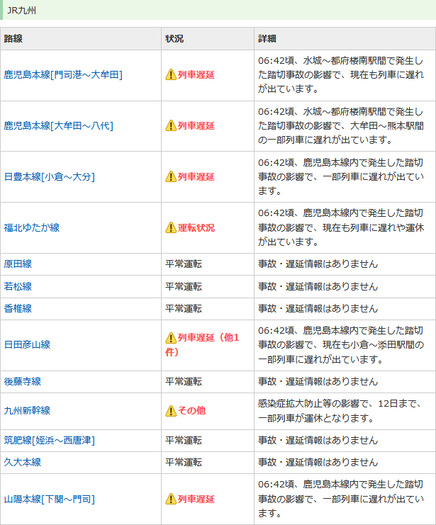Click detail text mentioning 大牟田～熊本駅間
Screen dimensions: 436x525
(x=341, y=126)
